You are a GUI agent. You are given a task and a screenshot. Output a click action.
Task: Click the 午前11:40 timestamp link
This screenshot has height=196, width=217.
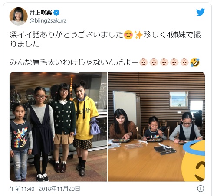22,189
